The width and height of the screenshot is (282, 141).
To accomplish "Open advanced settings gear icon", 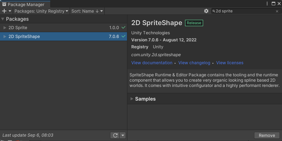I will pos(206,11).
